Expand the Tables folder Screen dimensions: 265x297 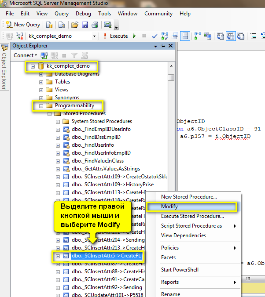pyautogui.click(x=41, y=82)
